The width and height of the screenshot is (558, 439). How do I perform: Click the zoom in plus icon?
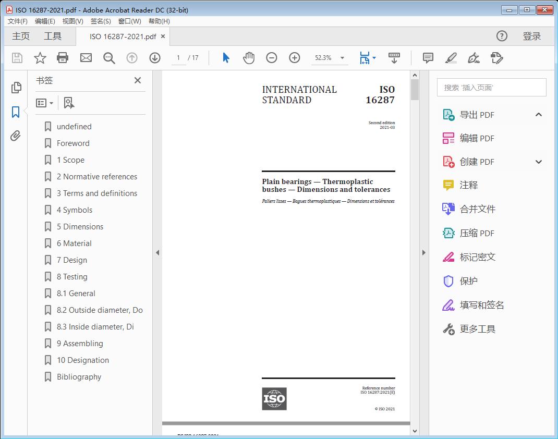coord(295,58)
